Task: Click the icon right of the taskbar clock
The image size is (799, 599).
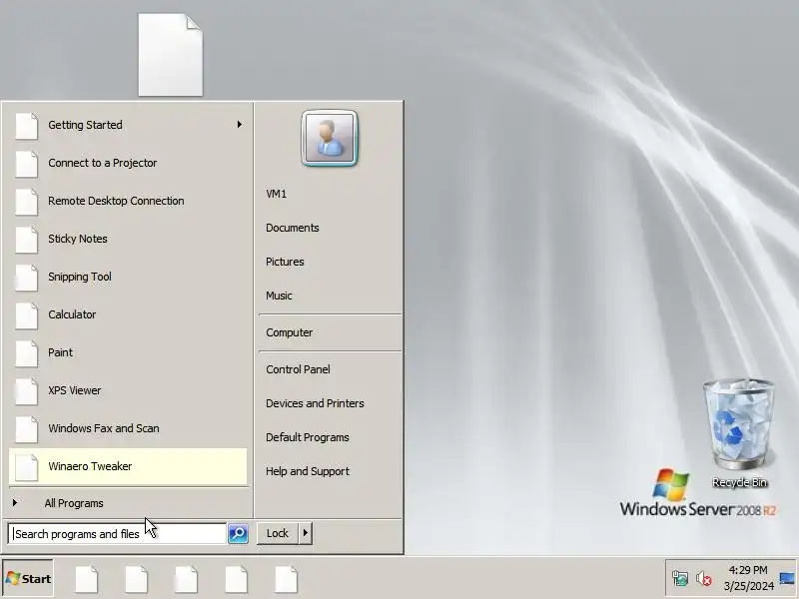Action: coord(787,579)
